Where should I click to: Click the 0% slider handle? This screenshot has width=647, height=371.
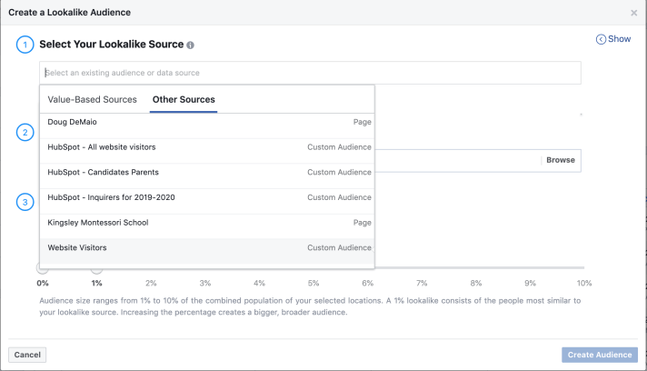tap(43, 267)
